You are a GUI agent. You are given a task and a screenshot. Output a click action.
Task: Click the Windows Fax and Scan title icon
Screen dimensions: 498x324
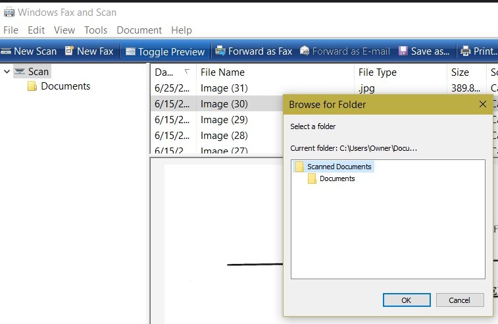point(9,13)
